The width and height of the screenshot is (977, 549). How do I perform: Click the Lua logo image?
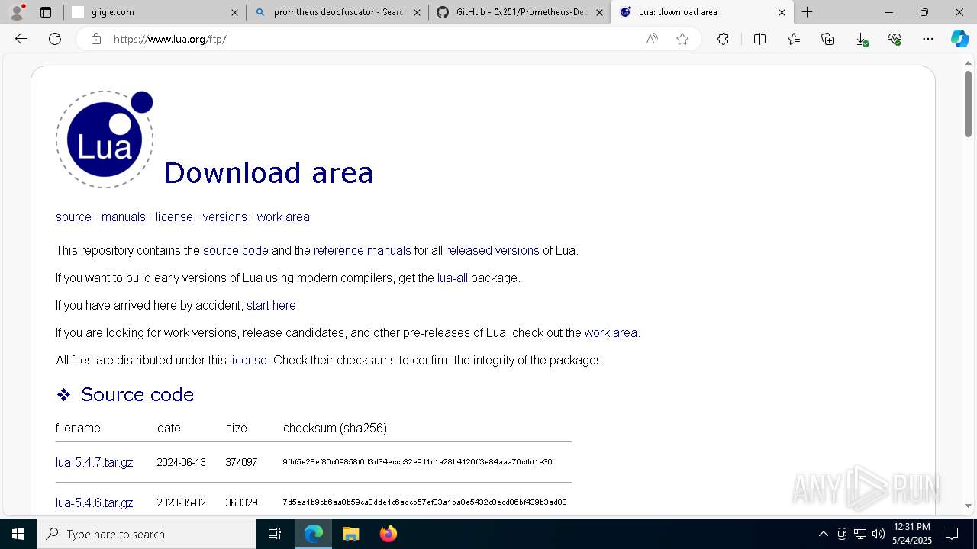coord(105,140)
